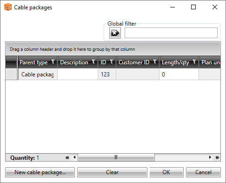Click the New cable package... button
This screenshot has height=183, width=226.
click(x=40, y=172)
